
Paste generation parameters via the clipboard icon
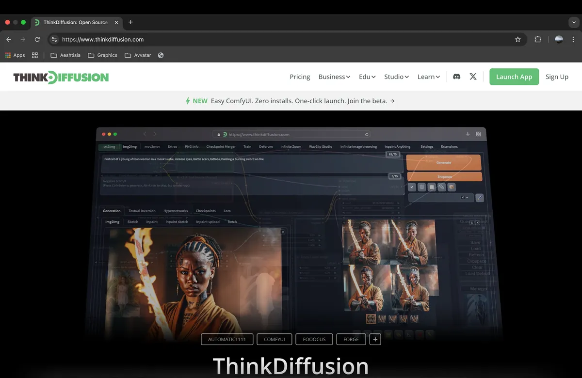(432, 187)
